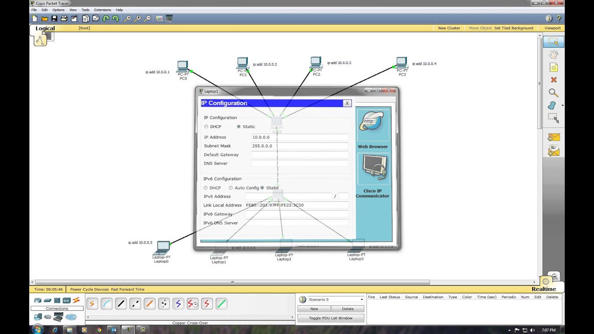Click Toggle PDU List Window button
Screen dimensions: 594x334
click(x=331, y=318)
